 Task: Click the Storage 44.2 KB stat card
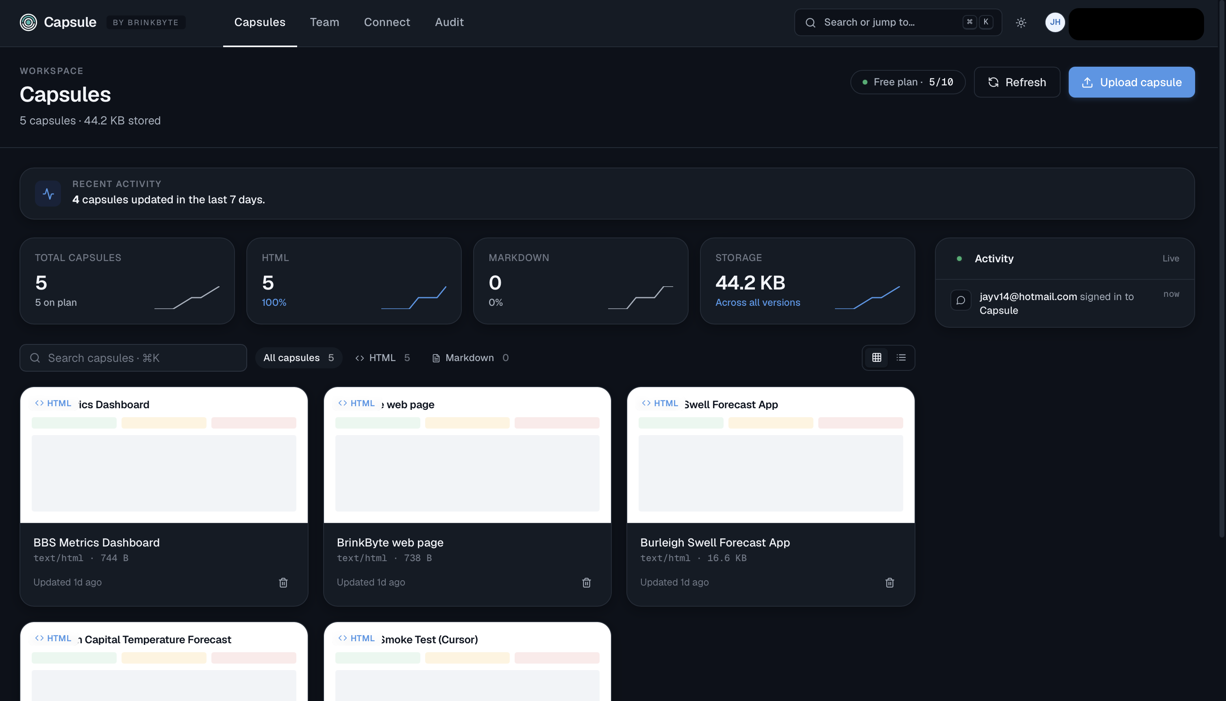point(807,281)
